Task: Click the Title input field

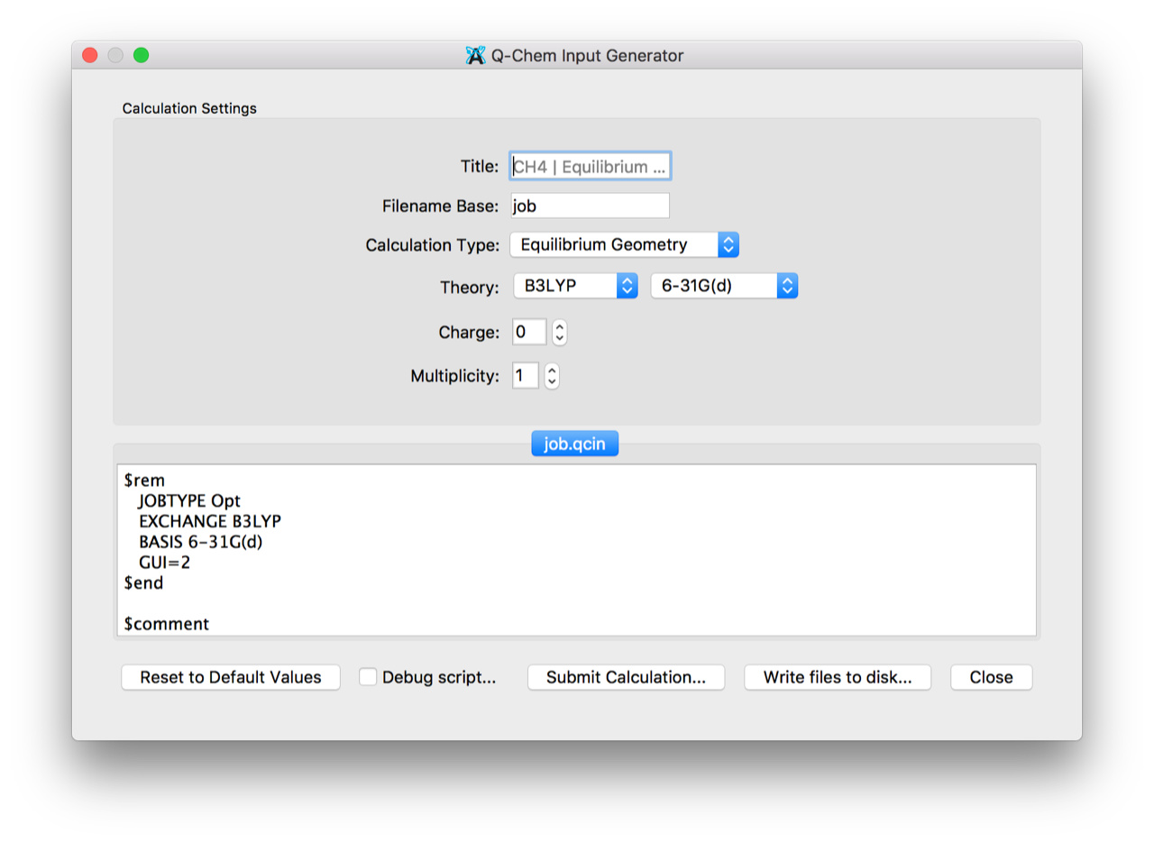Action: [590, 166]
